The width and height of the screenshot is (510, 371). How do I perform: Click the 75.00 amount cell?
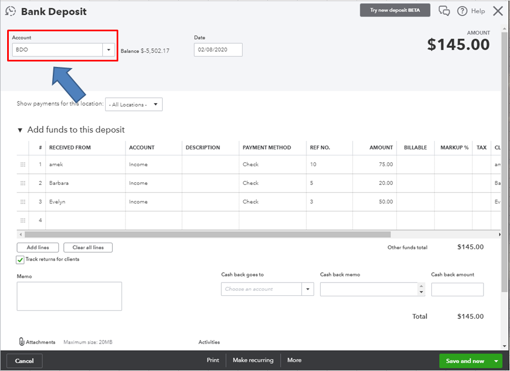[374, 165]
